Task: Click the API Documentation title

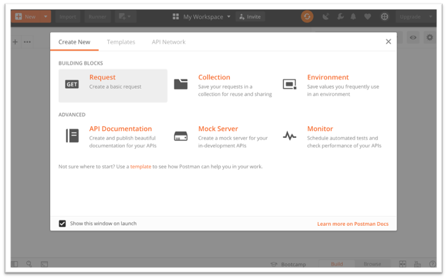Action: [x=121, y=129]
